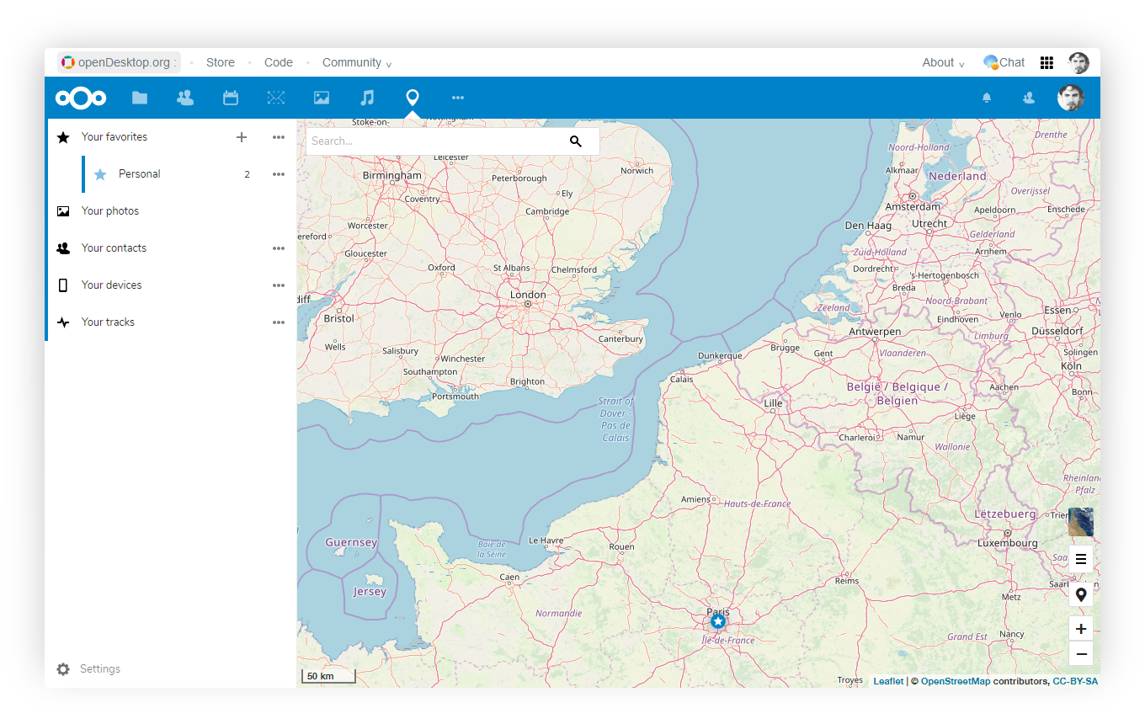This screenshot has width=1145, height=724.
Task: Open the Code menu item
Action: click(279, 62)
